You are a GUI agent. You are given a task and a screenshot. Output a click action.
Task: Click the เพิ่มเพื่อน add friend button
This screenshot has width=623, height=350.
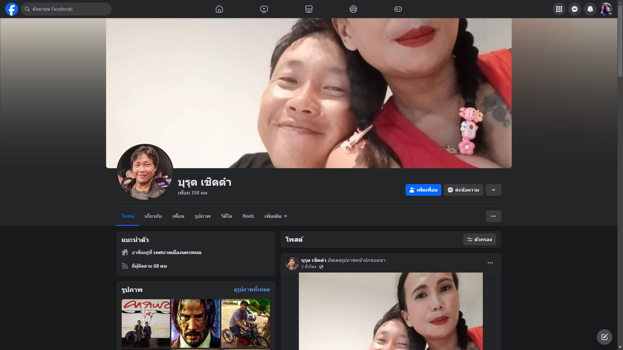tap(423, 190)
